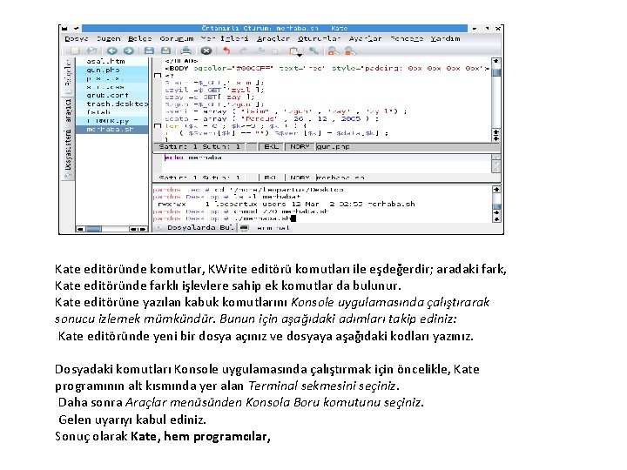
Task: Click the Paste clipboard icon
Action: (293, 50)
